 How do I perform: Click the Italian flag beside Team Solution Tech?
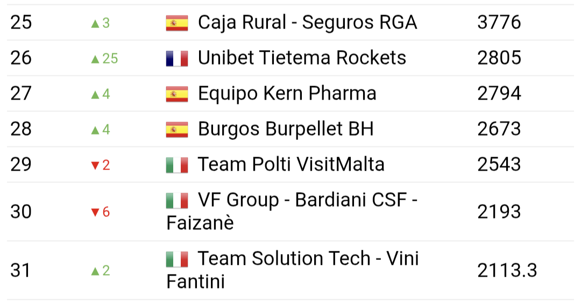coord(177,259)
